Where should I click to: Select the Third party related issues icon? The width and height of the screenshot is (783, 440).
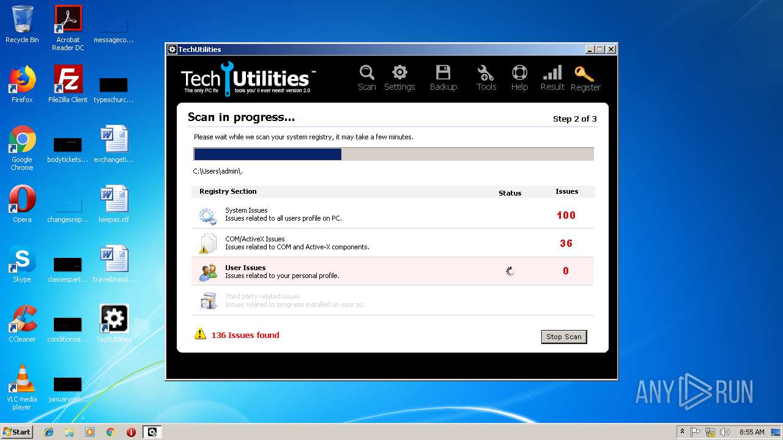click(x=208, y=300)
